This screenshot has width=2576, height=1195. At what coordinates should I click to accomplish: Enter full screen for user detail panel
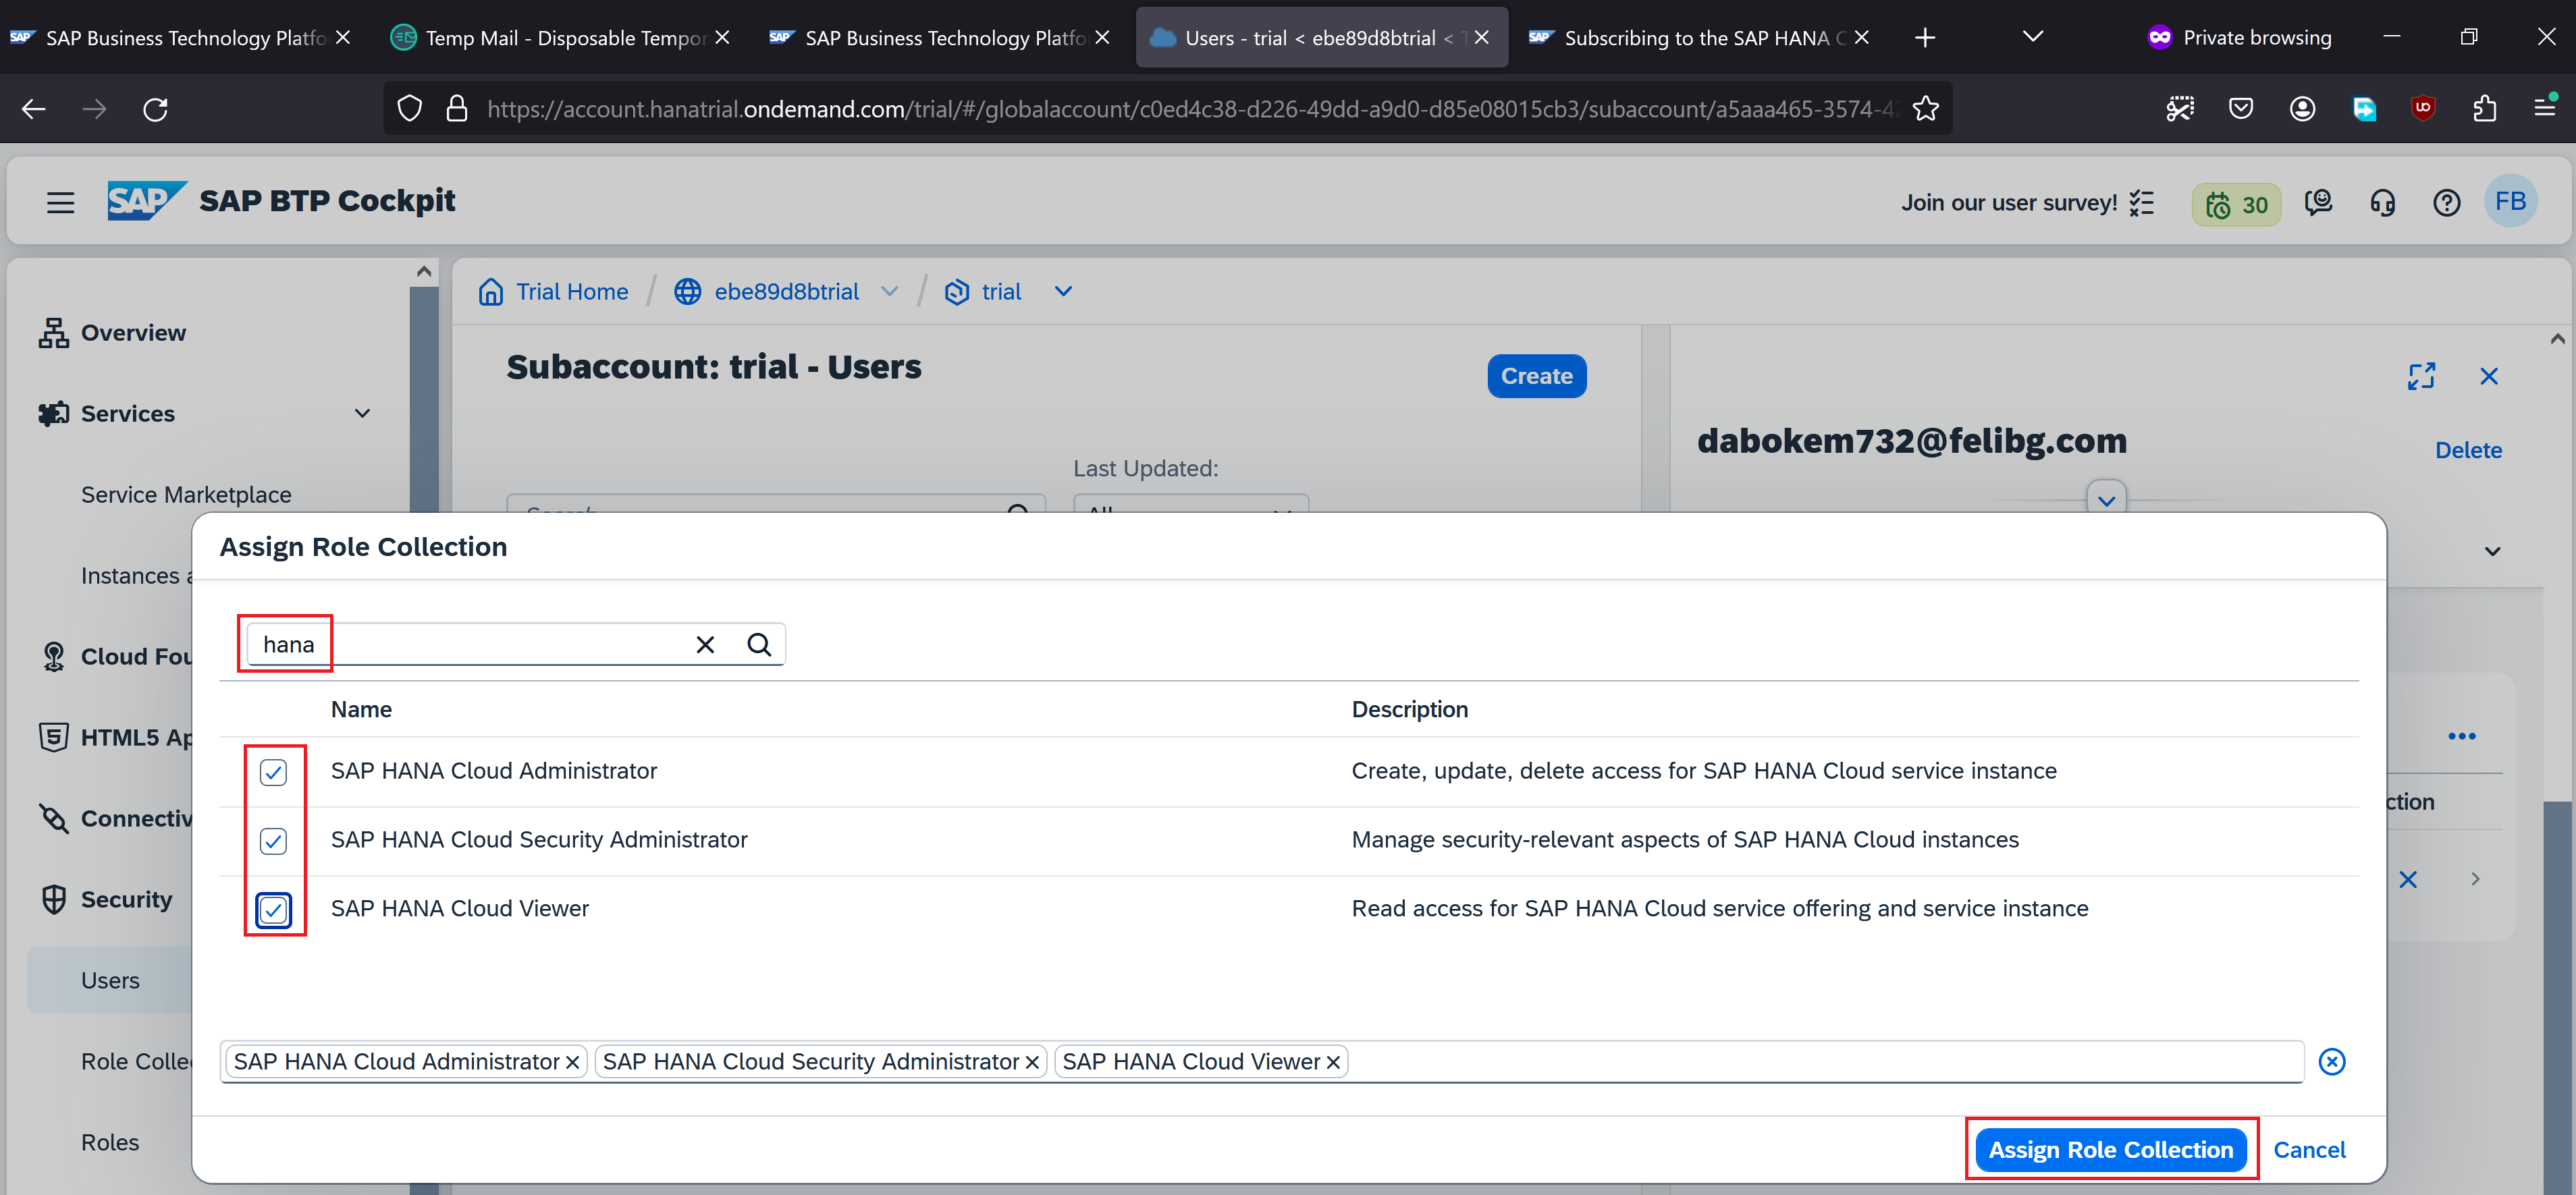2421,377
